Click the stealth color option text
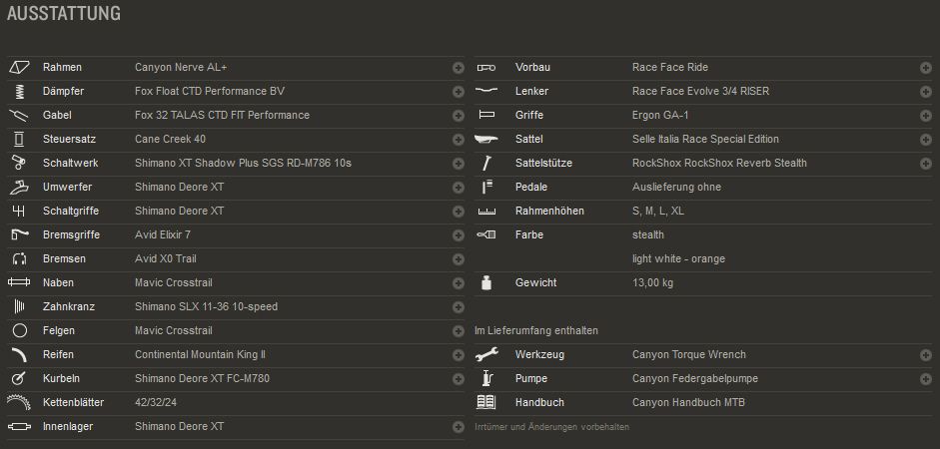The width and height of the screenshot is (940, 449). (648, 234)
